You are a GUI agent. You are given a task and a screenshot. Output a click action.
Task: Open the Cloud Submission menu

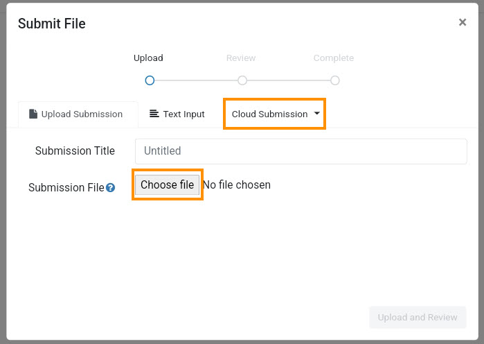(x=274, y=114)
